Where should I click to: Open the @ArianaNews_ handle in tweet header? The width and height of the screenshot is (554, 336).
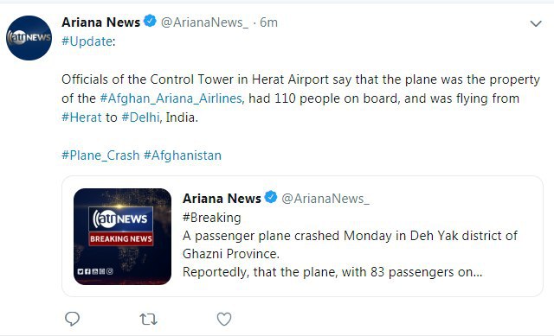(x=204, y=22)
